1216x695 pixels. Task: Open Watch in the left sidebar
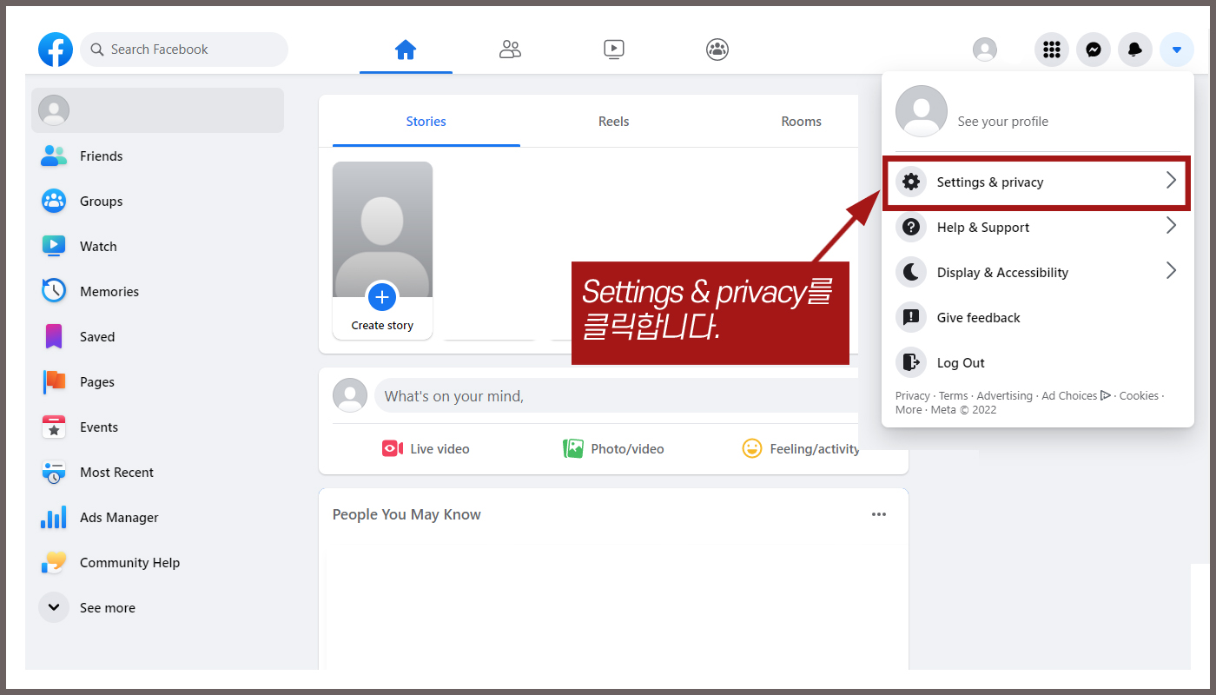click(158, 247)
